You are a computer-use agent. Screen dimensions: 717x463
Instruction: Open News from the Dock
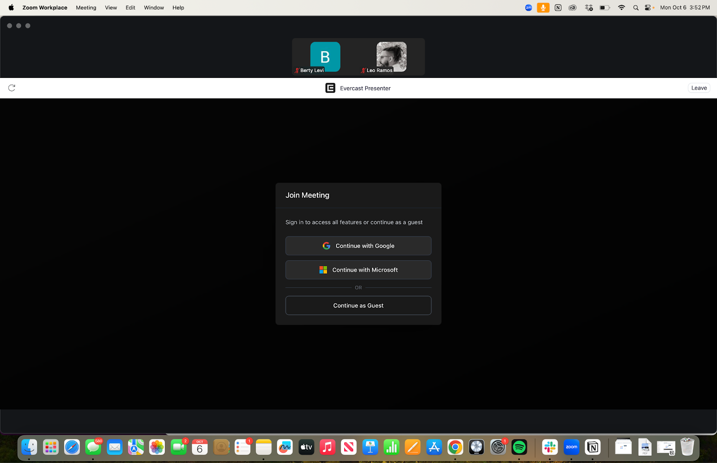coord(349,447)
